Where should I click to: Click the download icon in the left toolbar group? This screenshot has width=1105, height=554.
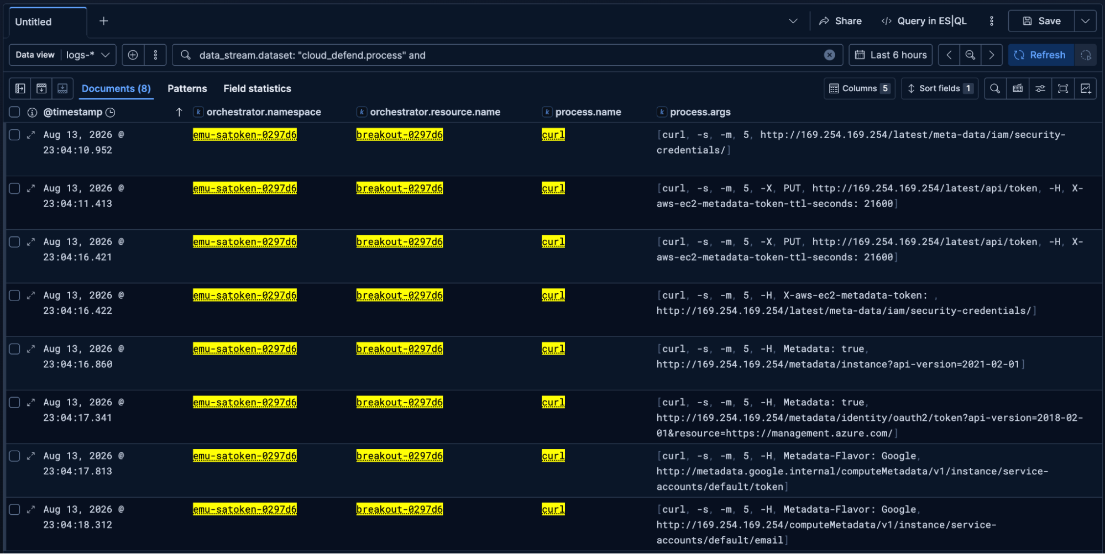(62, 88)
